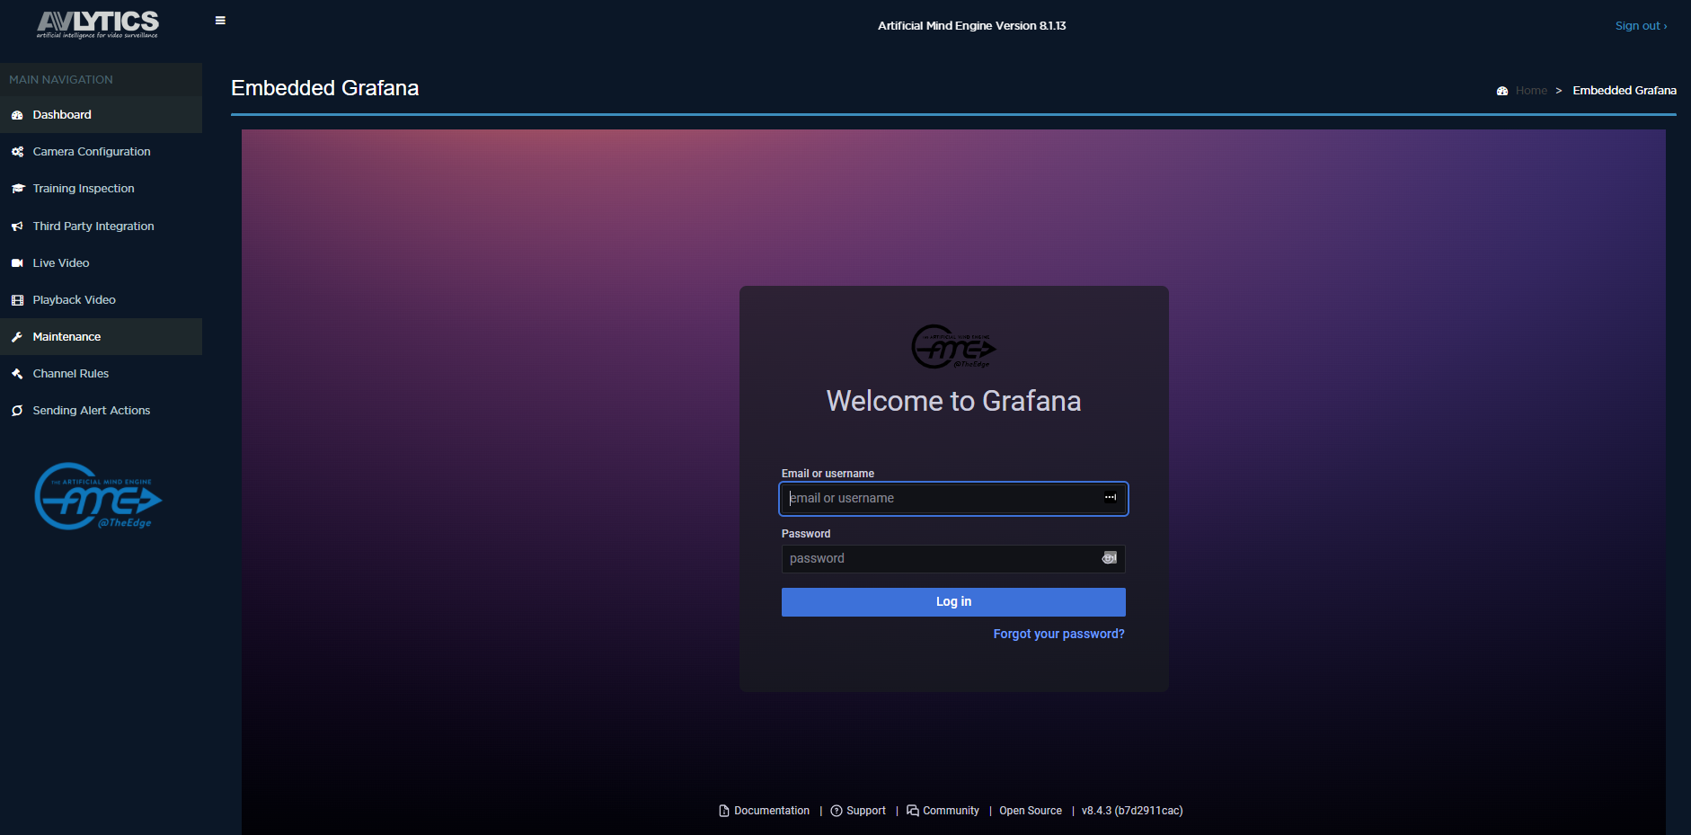Viewport: 1691px width, 835px height.
Task: Click the Password label above the field
Action: 806,534
